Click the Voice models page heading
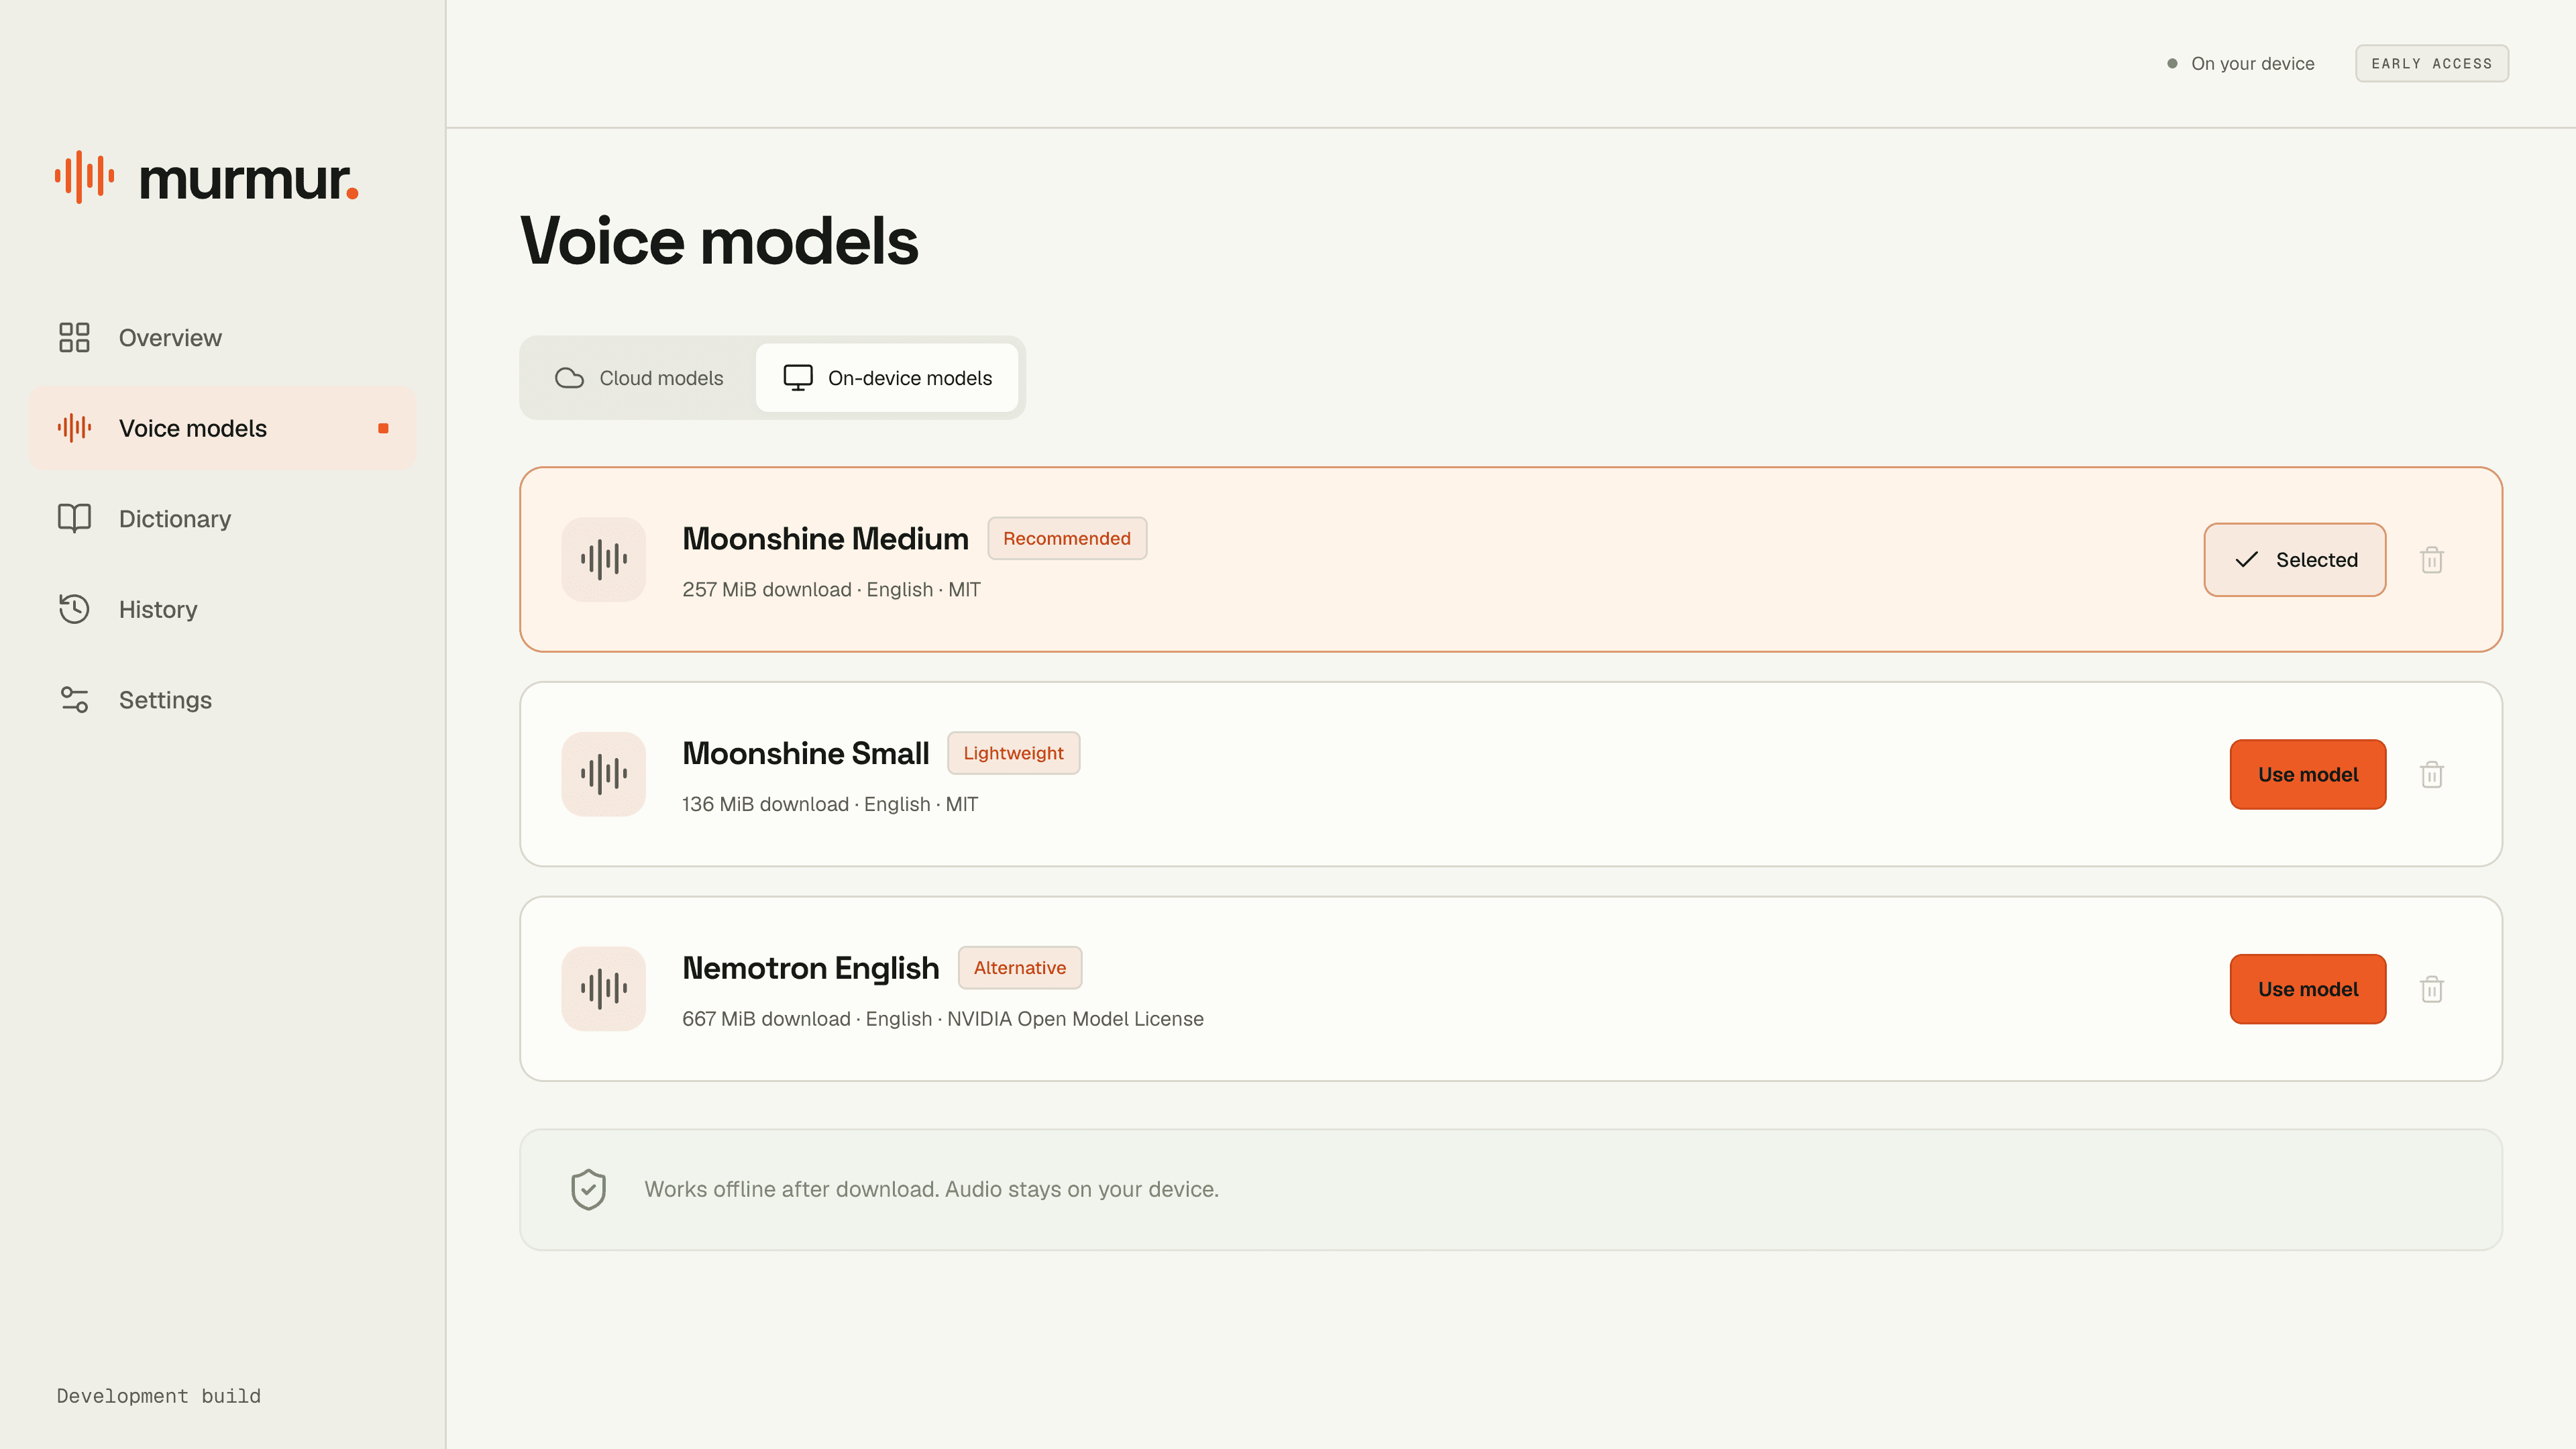This screenshot has width=2576, height=1449. pyautogui.click(x=719, y=241)
